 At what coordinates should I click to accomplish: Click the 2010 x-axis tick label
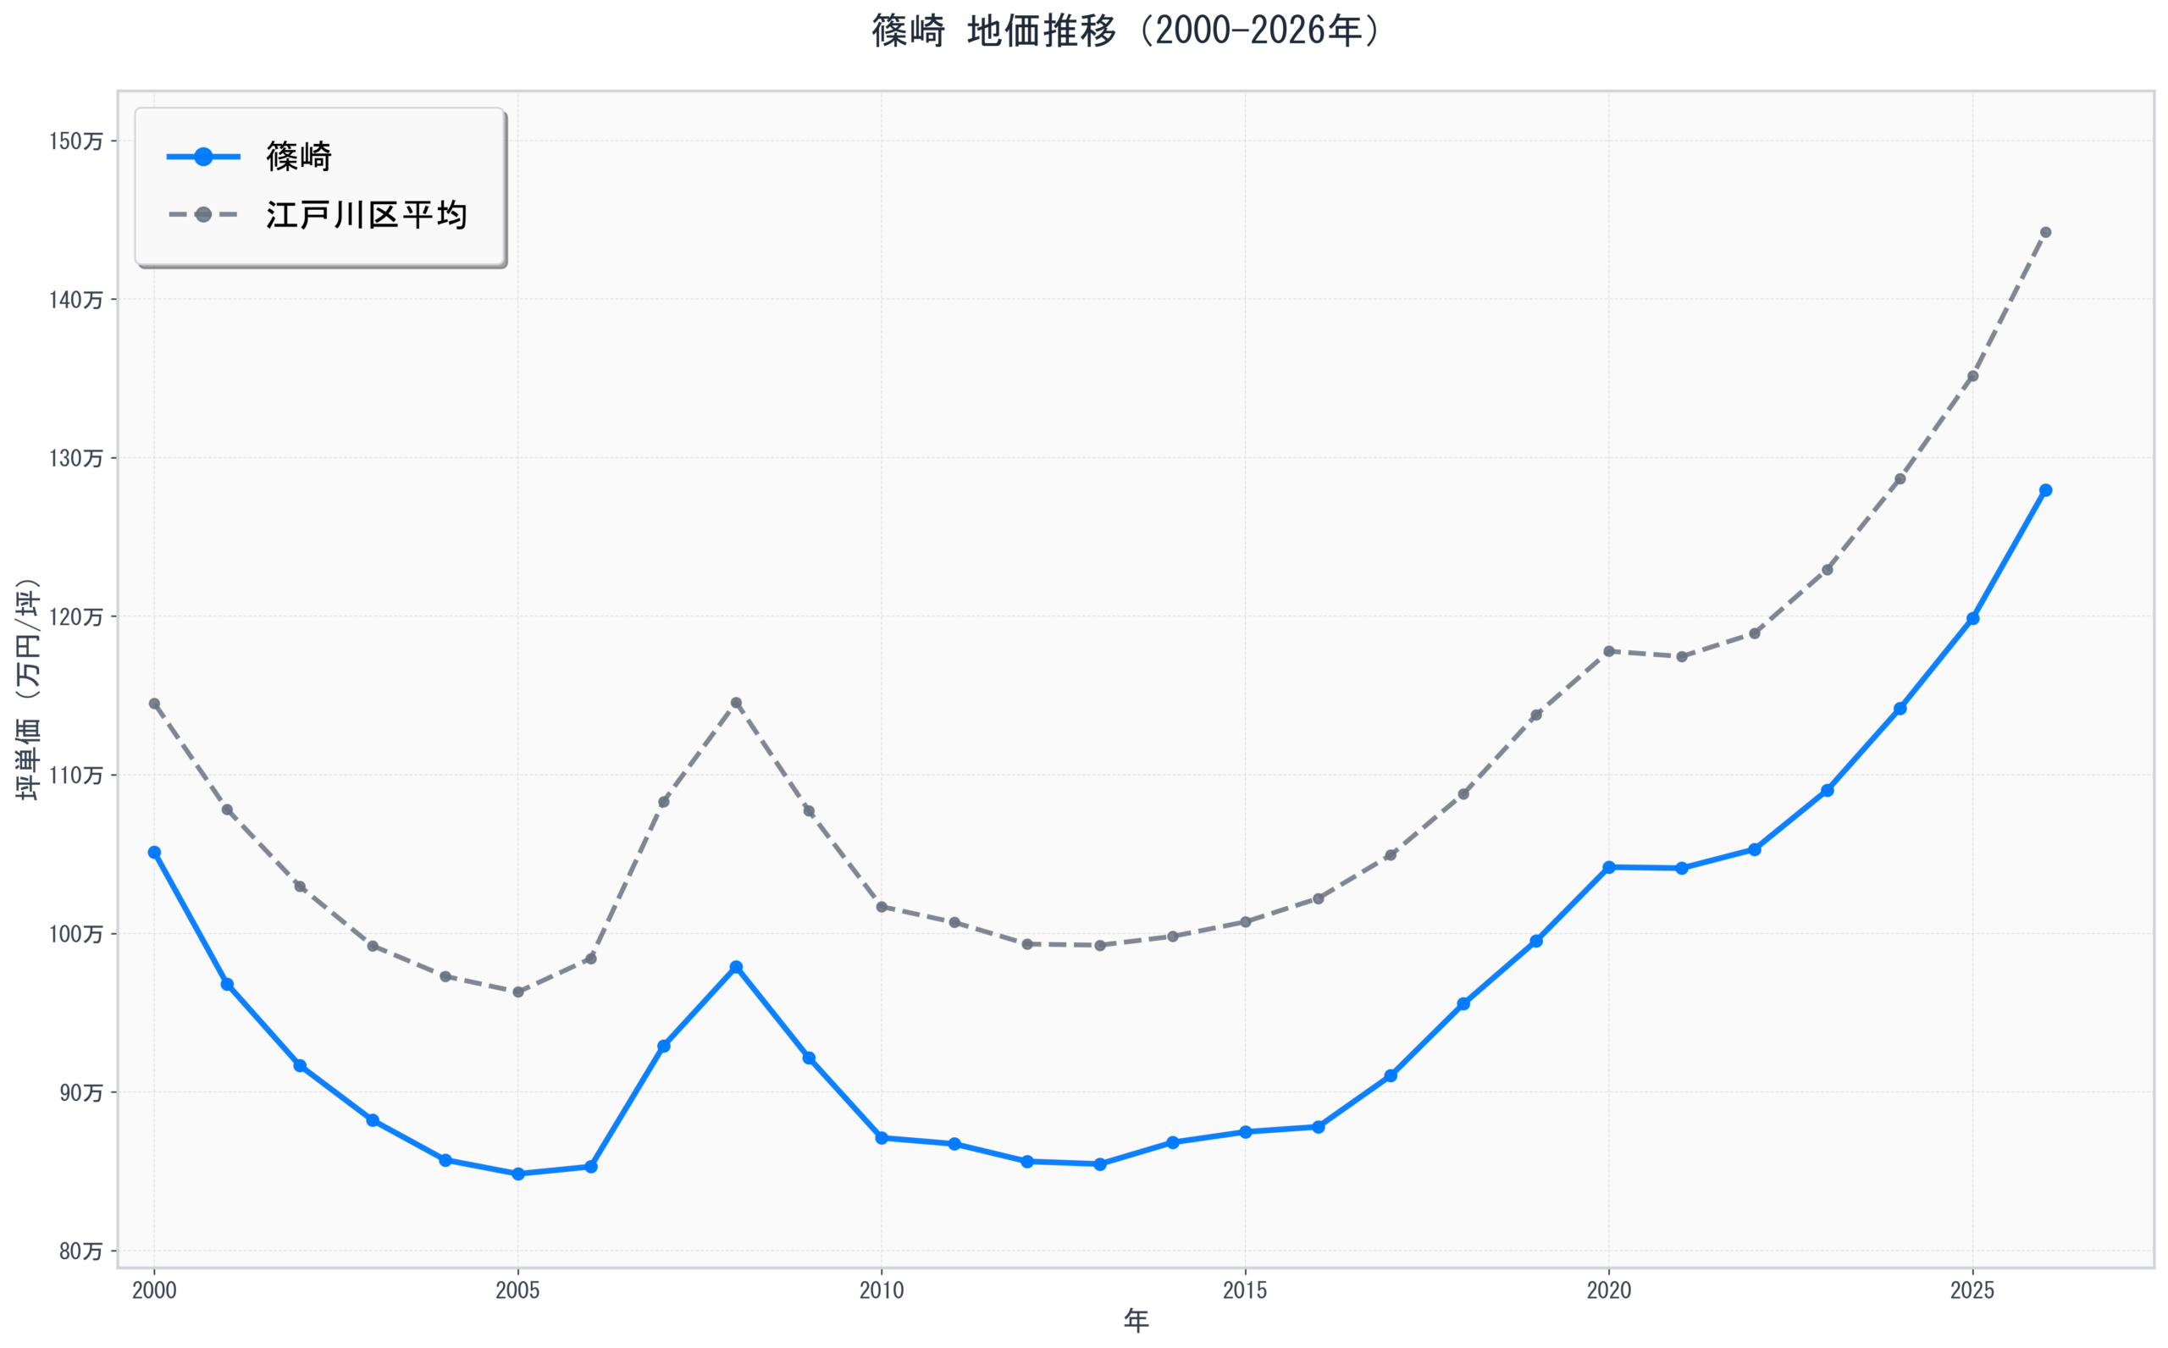pos(882,1290)
